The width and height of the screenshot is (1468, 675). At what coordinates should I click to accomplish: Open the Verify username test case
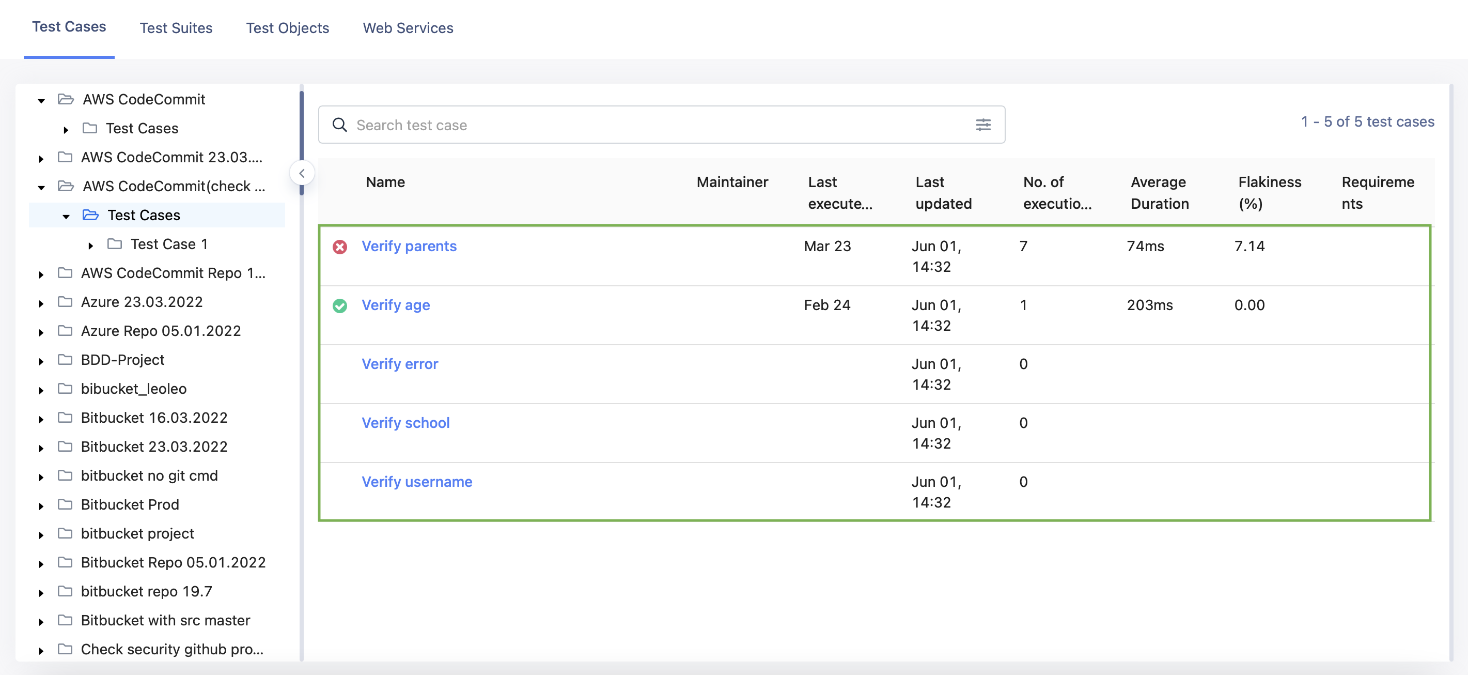pyautogui.click(x=416, y=482)
